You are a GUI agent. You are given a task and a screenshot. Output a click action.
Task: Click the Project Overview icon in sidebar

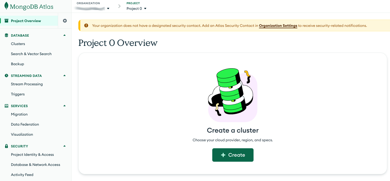pos(6,21)
